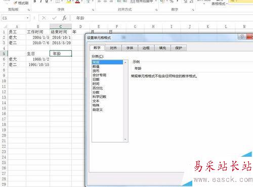Image resolution: width=253 pixels, height=187 pixels.
Task: Select 科学记数 in the category list
Action: (107, 97)
